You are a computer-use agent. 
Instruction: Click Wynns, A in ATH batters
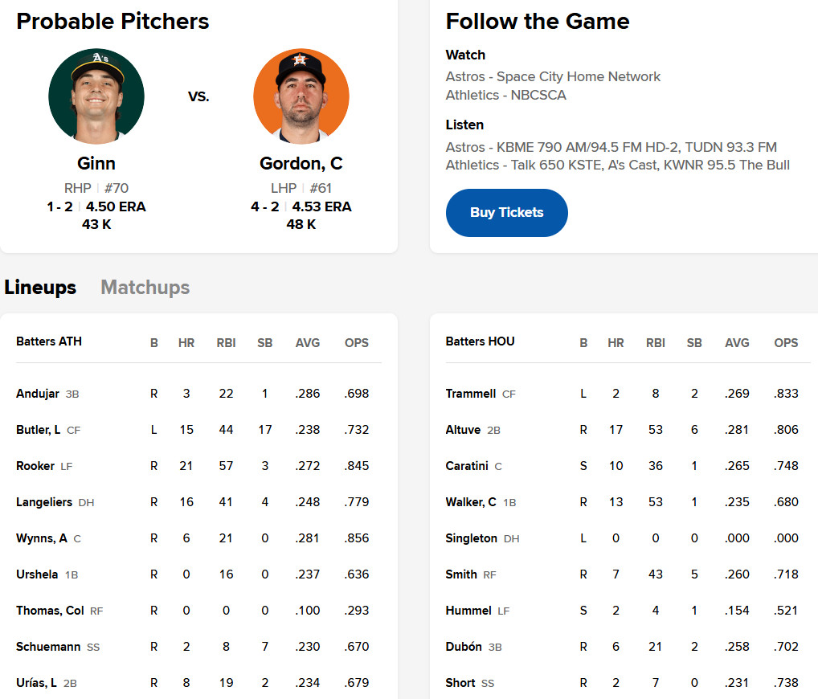(x=42, y=538)
